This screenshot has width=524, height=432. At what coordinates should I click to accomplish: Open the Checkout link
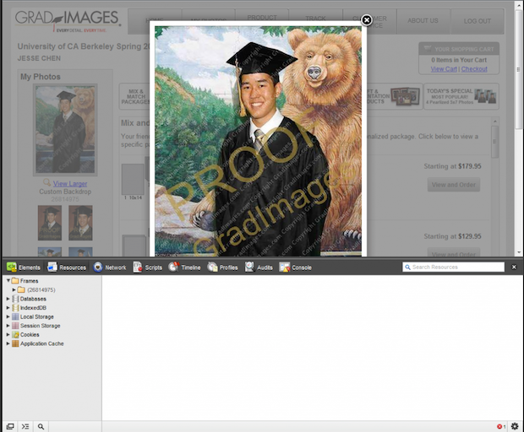pos(474,69)
